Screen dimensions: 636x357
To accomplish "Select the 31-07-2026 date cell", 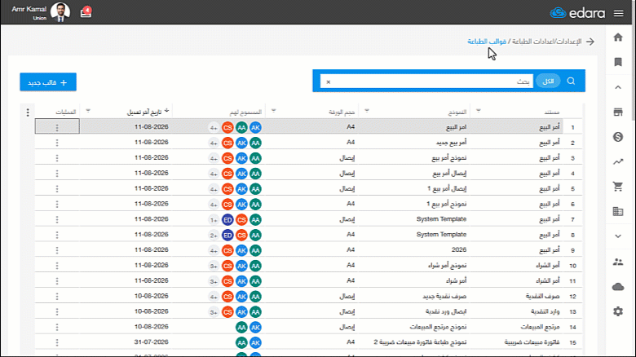I will (x=152, y=342).
